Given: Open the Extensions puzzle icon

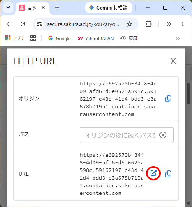Looking at the screenshot, I should coord(148,24).
